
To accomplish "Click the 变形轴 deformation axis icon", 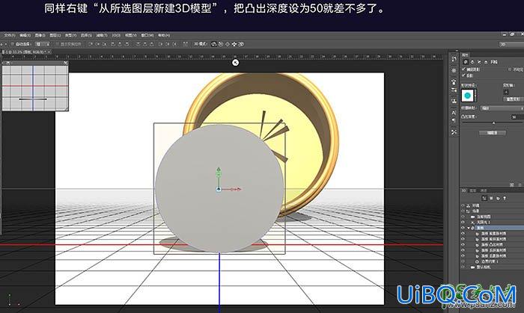I will (x=506, y=92).
